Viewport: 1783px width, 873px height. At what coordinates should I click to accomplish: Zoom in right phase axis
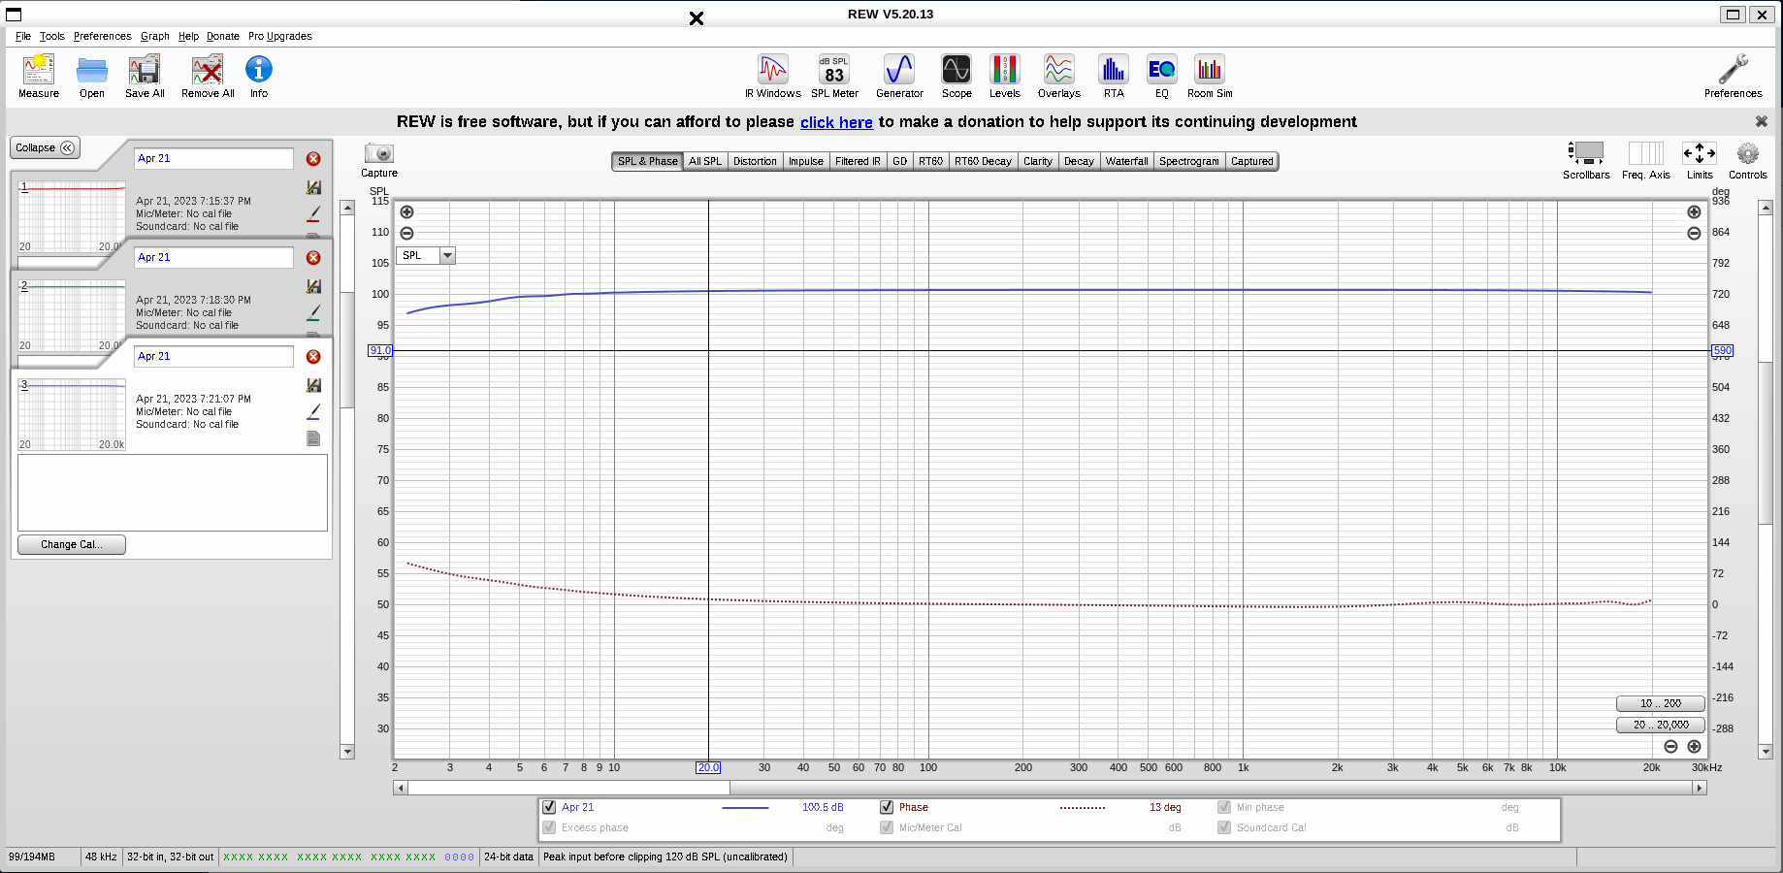tap(1694, 212)
